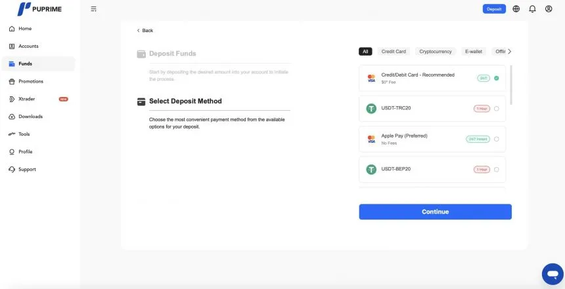The image size is (565, 289).
Task: Go back using the Back chevron
Action: 138,31
